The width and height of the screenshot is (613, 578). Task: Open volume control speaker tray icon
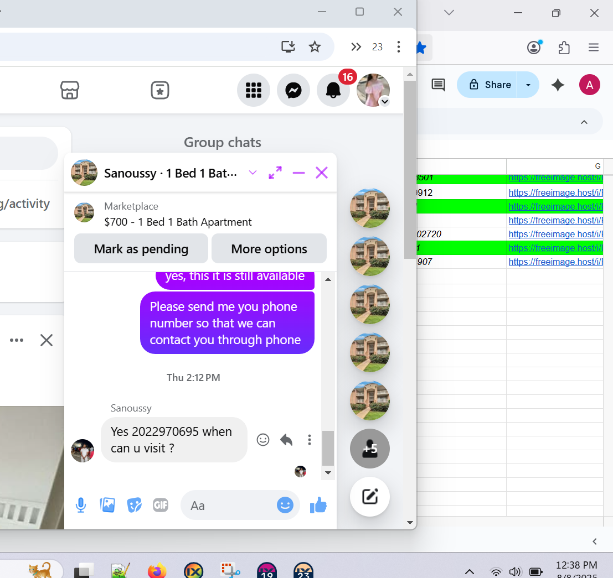click(515, 572)
